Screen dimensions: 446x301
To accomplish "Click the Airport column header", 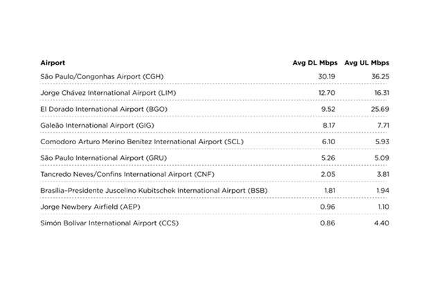I will [x=53, y=63].
